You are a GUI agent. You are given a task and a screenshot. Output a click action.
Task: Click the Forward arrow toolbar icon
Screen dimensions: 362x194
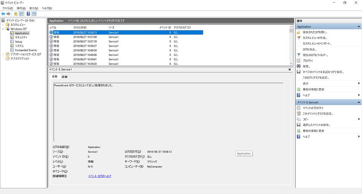pos(8,14)
